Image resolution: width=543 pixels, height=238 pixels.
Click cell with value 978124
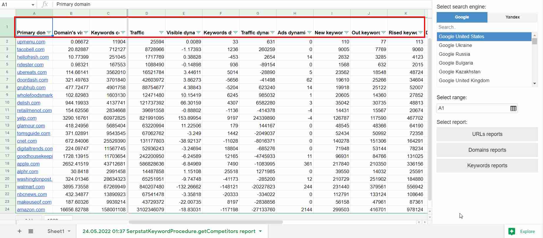pyautogui.click(x=406, y=210)
